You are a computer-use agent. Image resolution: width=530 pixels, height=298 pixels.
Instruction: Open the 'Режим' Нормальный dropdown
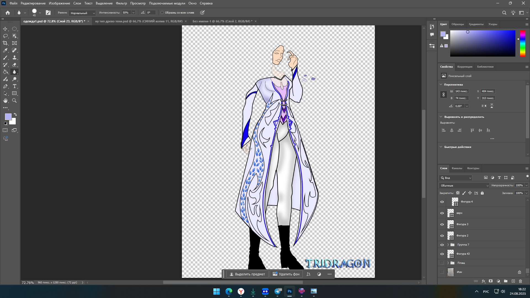coord(82,13)
